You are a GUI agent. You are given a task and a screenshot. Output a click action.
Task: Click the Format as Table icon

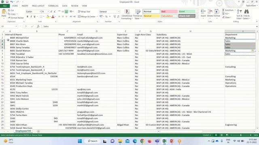coord(138,12)
